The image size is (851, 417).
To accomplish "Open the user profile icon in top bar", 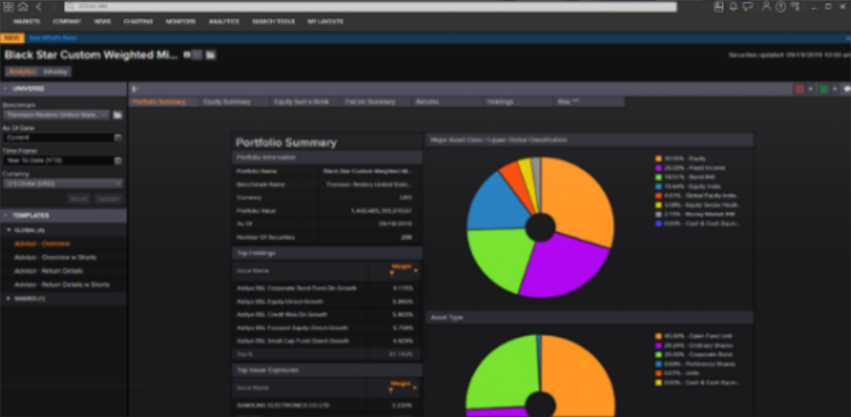I will pyautogui.click(x=766, y=7).
